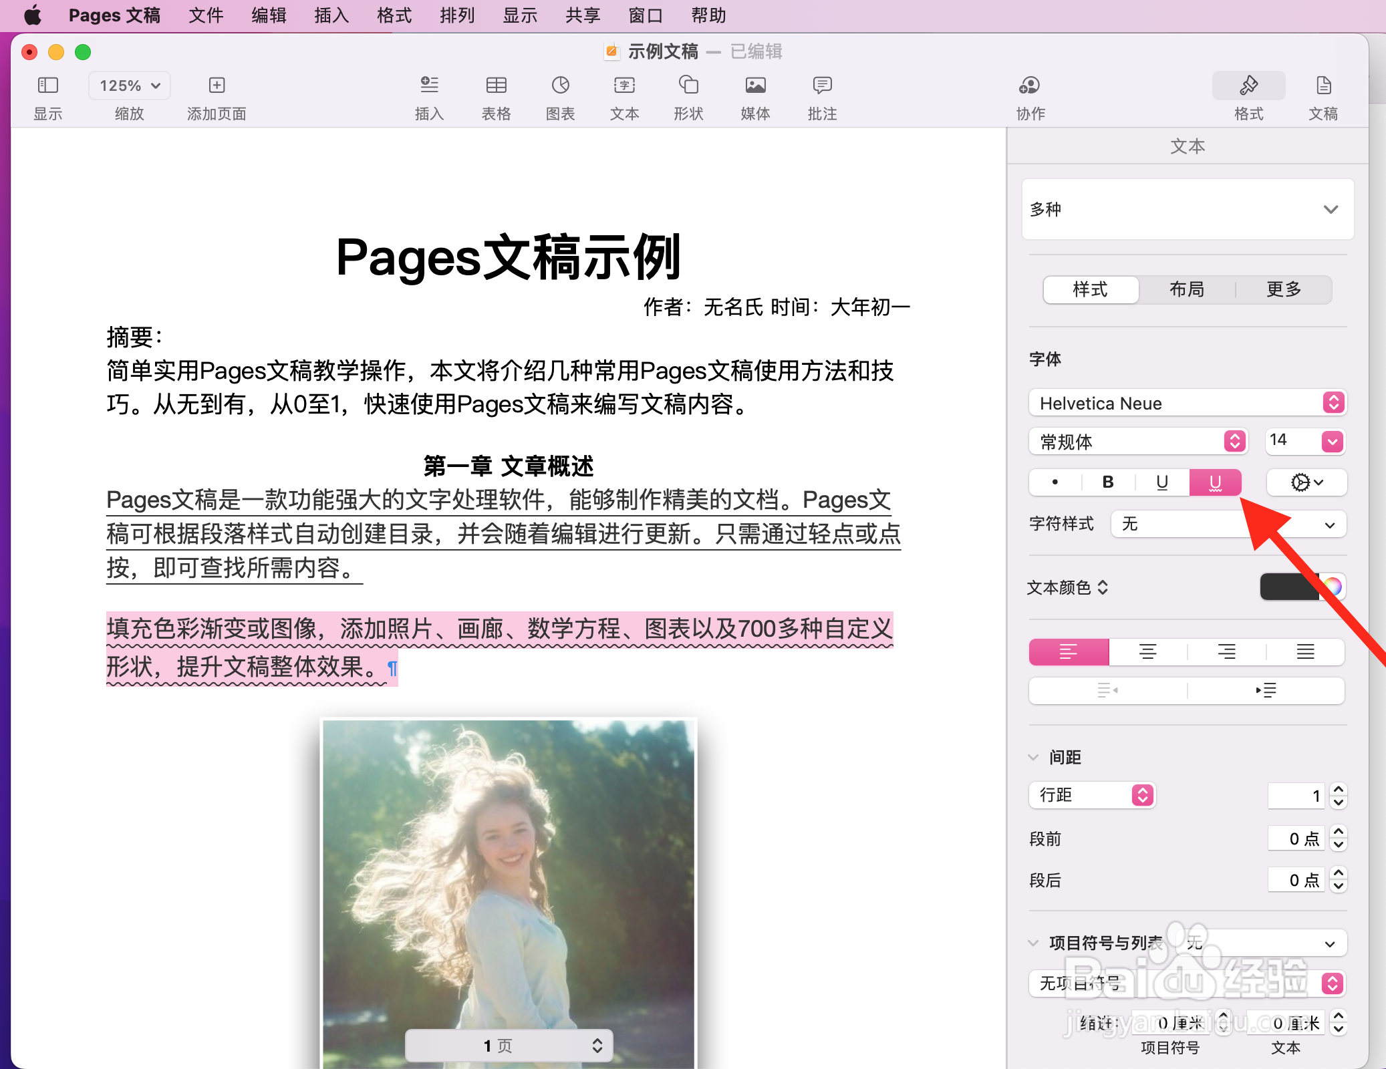Open the Pages 文稿 application menu
This screenshot has height=1069, width=1386.
tap(114, 15)
